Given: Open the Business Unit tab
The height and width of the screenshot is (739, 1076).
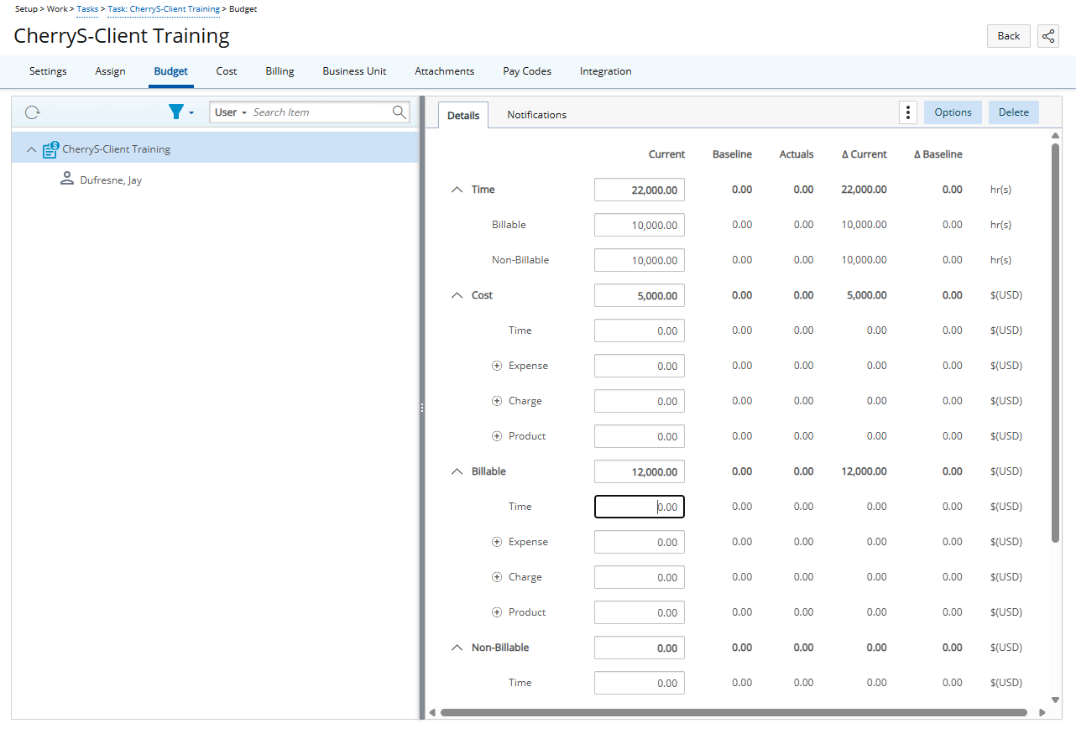Looking at the screenshot, I should [x=354, y=71].
